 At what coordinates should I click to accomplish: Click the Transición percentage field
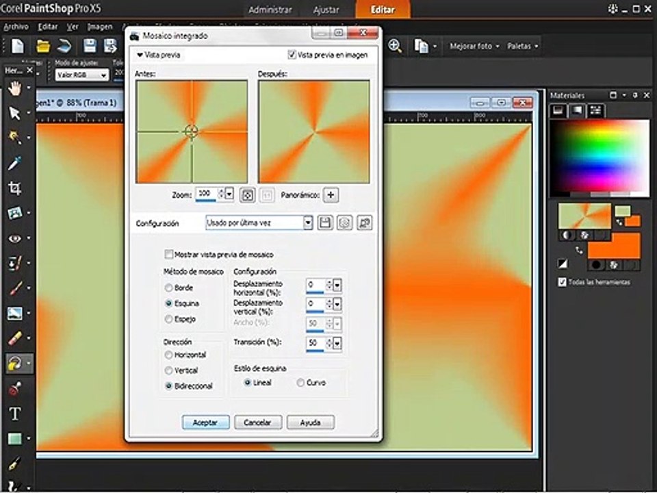315,343
